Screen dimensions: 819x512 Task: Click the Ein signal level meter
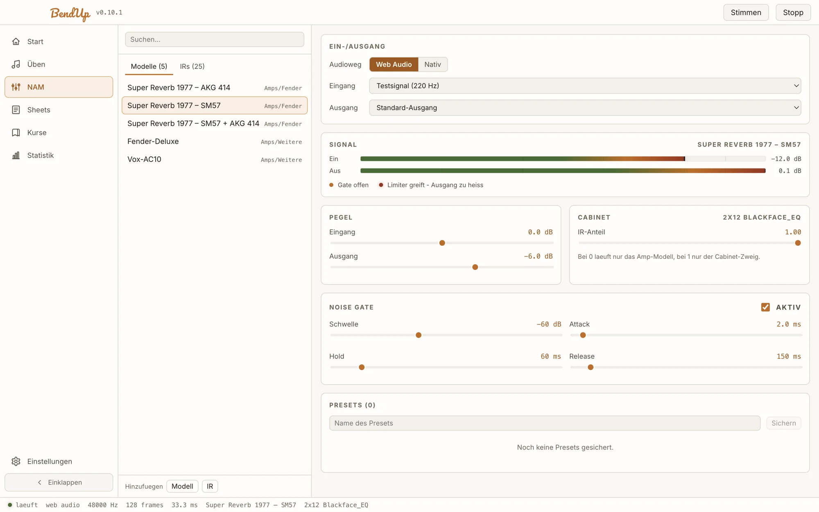[563, 159]
